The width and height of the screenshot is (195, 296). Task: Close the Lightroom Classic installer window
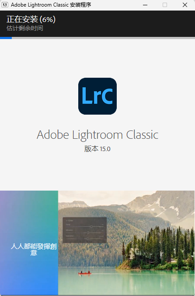pos(185,5)
